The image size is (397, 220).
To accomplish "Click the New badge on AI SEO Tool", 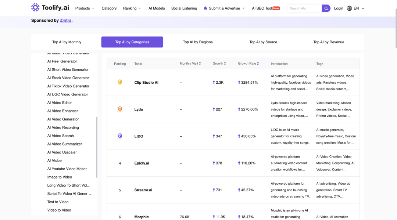I will coord(276,8).
